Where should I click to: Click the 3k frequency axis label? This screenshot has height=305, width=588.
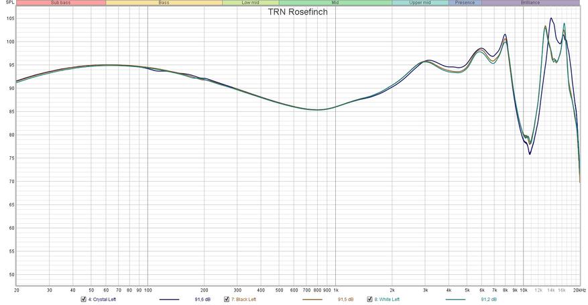(425, 290)
